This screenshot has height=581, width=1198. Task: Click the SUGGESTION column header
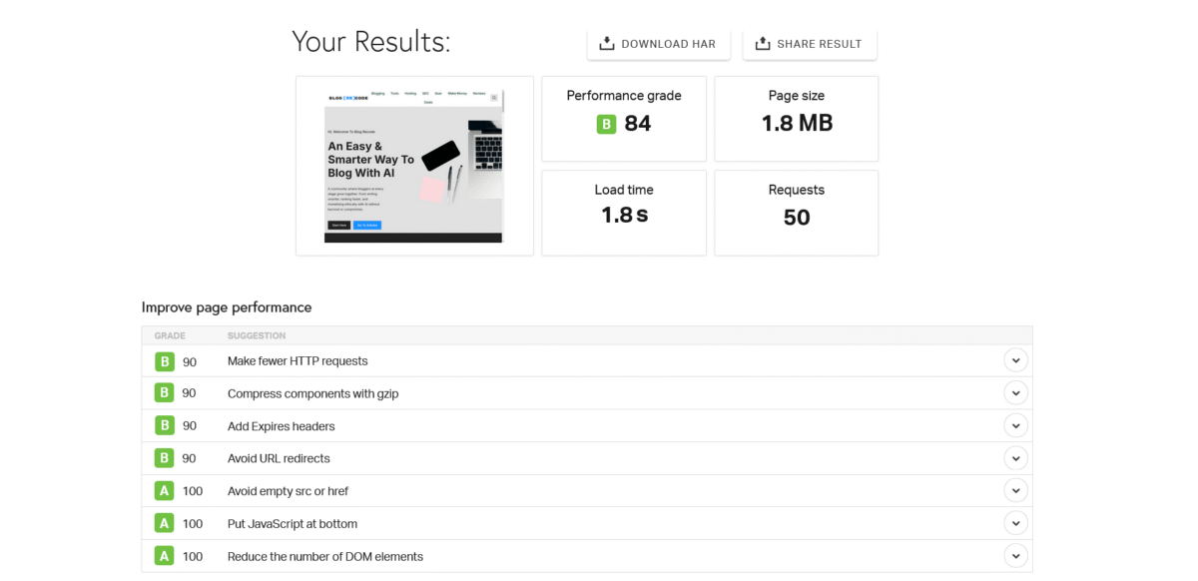point(257,335)
